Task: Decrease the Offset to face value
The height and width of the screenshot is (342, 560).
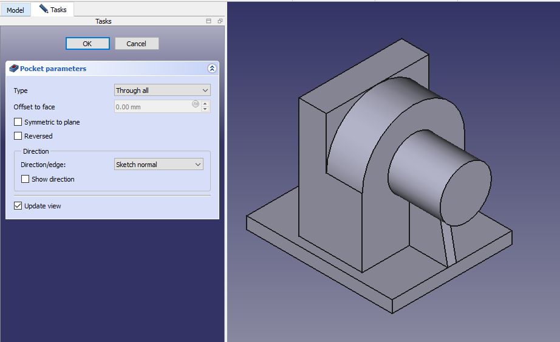Action: [x=205, y=110]
